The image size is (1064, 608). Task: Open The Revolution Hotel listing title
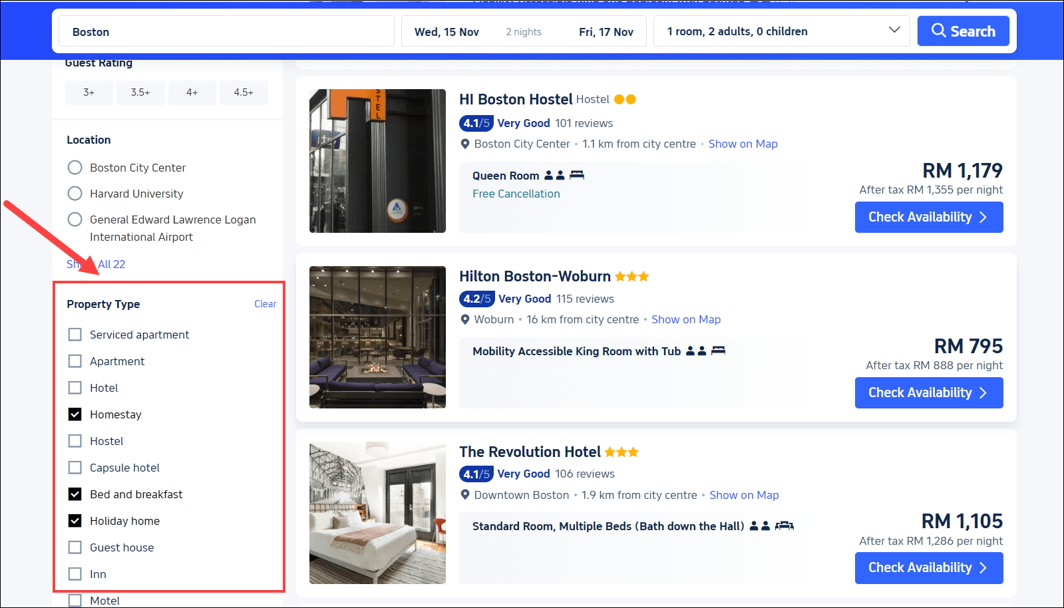[x=530, y=452]
